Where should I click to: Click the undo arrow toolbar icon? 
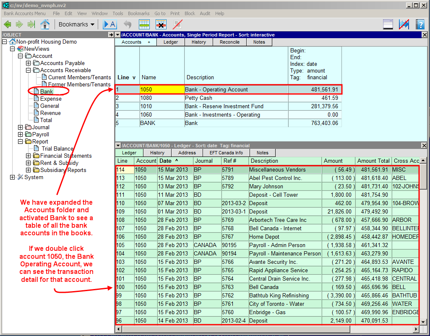[x=128, y=24]
